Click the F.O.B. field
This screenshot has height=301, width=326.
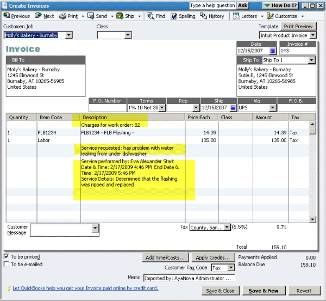(x=297, y=108)
